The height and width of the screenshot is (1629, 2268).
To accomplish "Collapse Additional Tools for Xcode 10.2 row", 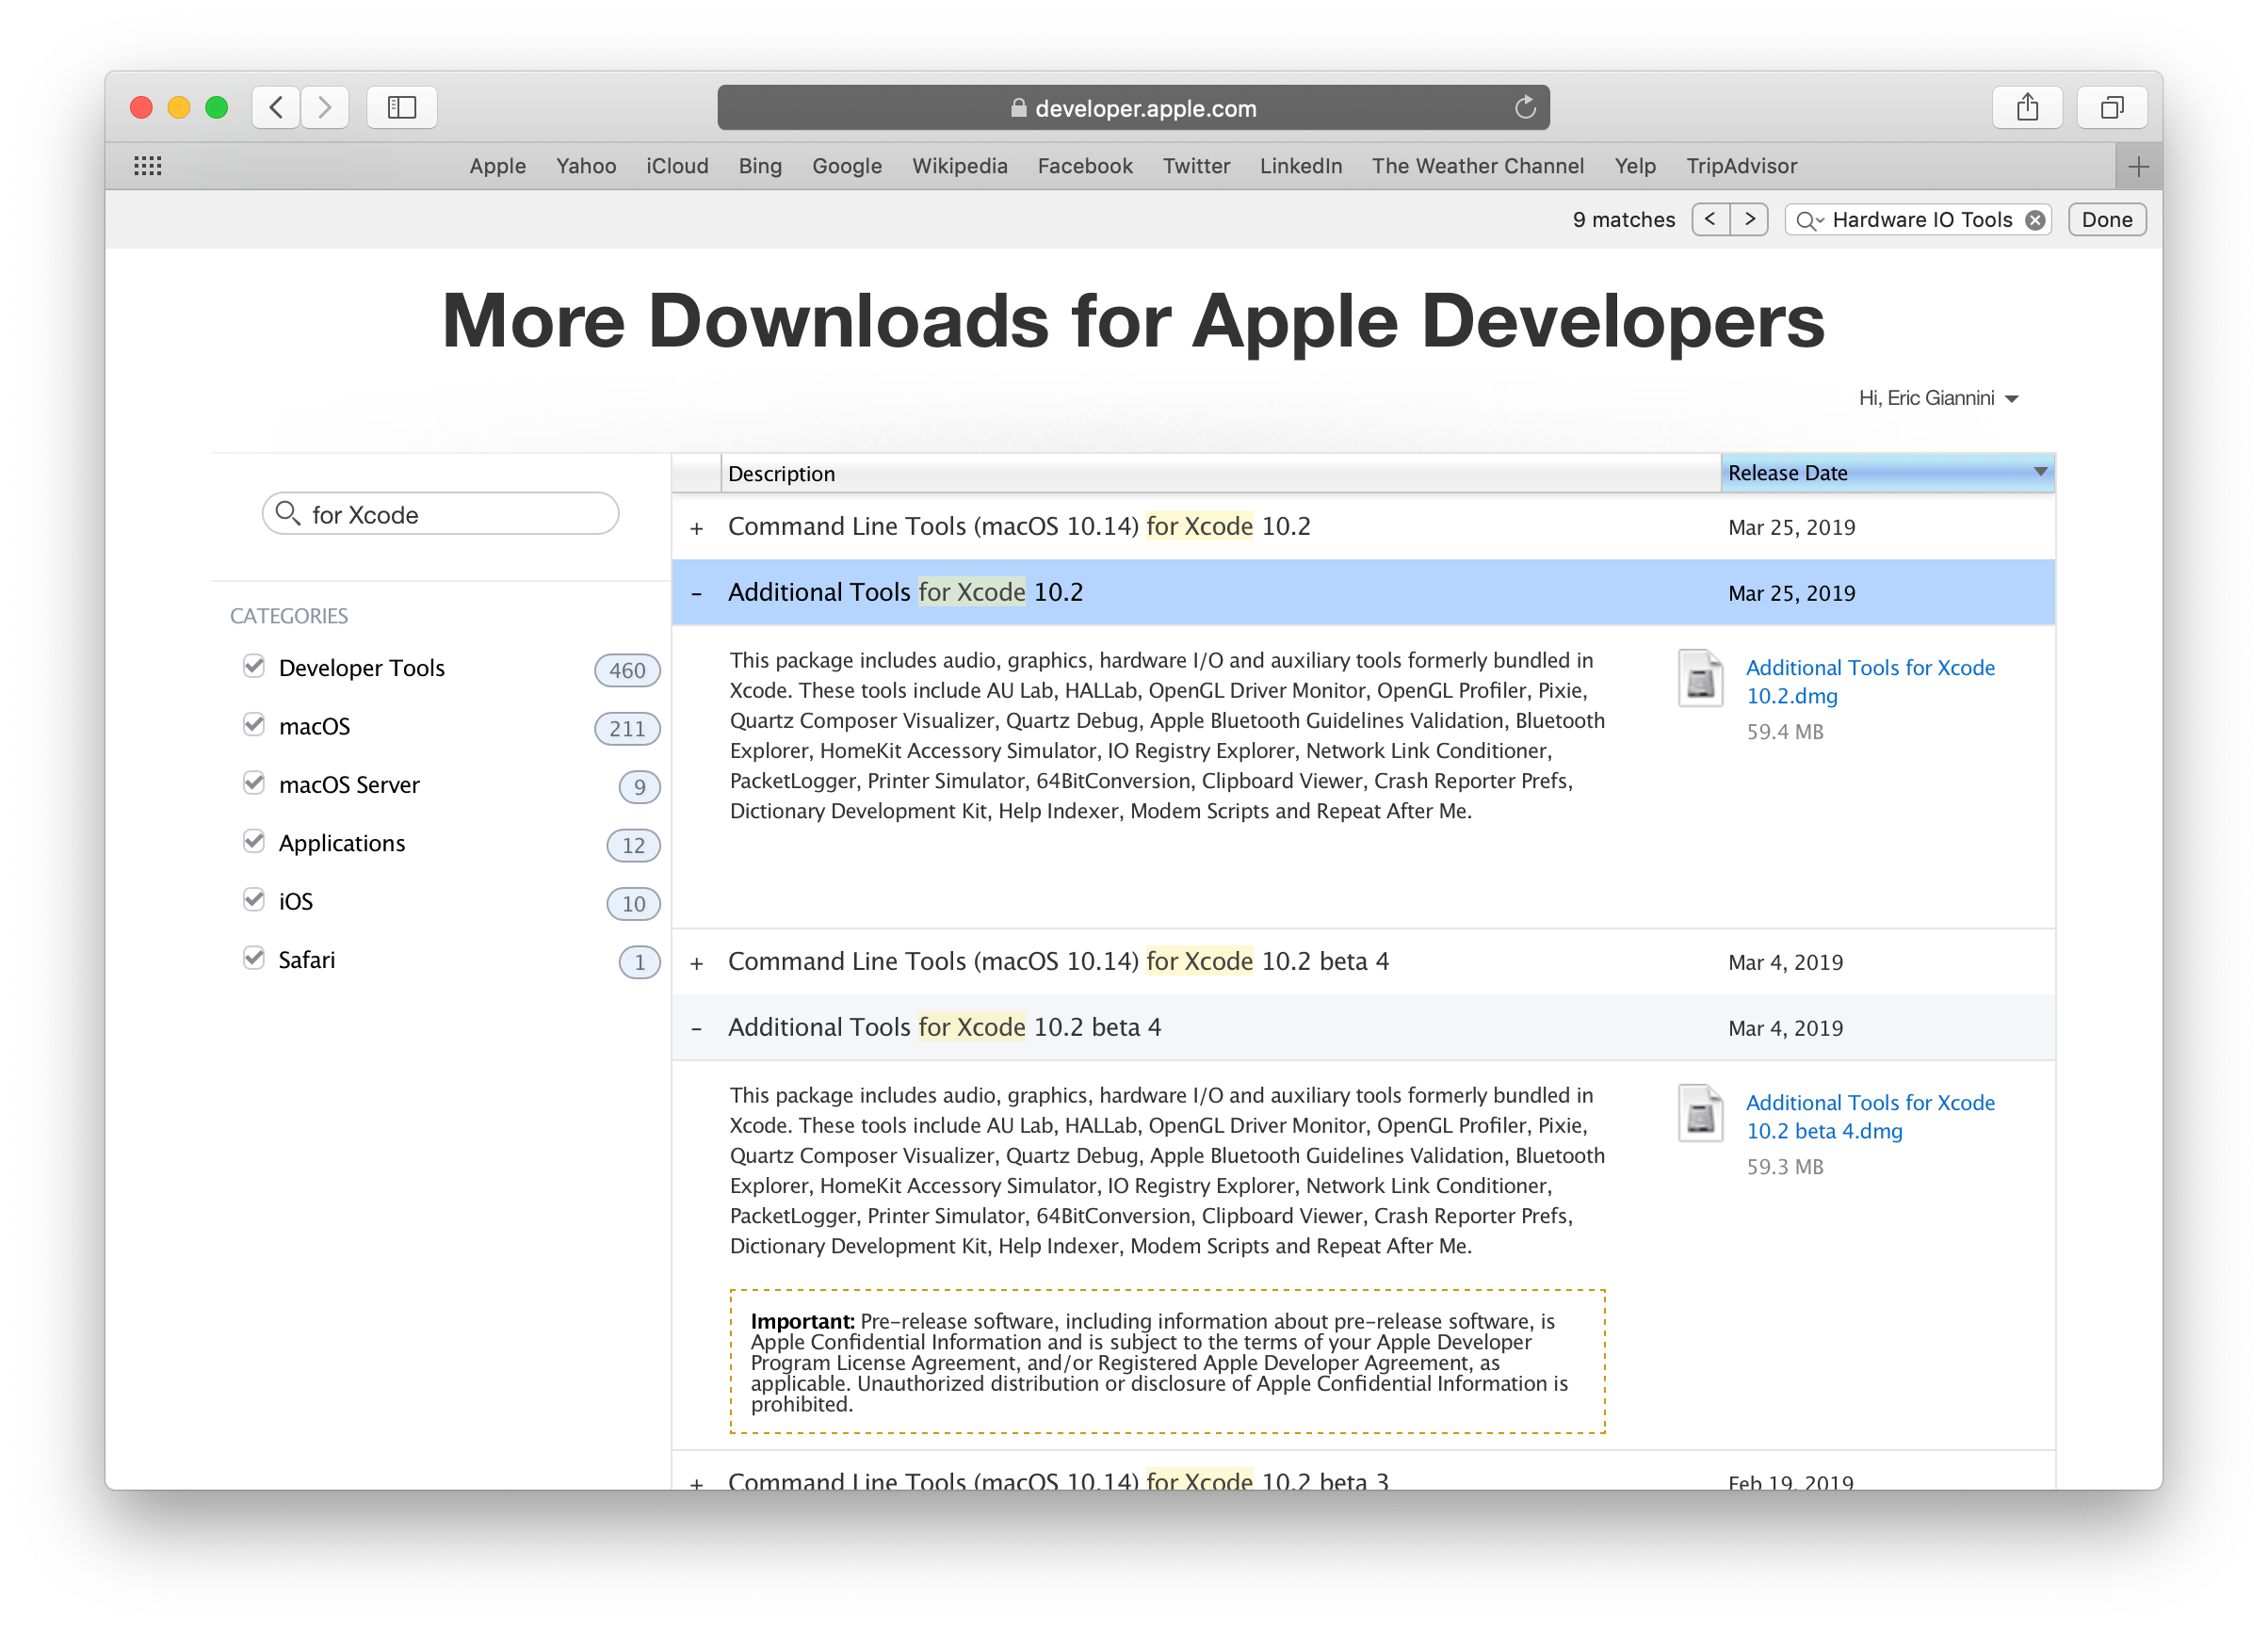I will tap(697, 594).
